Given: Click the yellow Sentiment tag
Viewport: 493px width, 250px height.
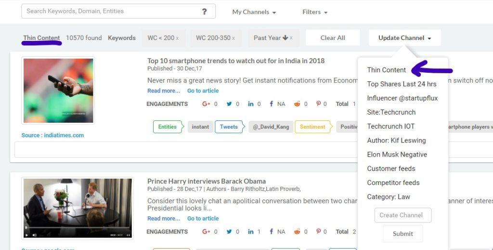Looking at the screenshot, I should click(x=313, y=127).
